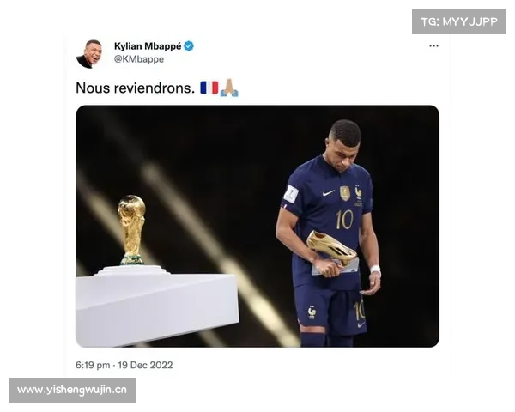Screen dimensions: 515x412
Task: Select the "Nous reviendrons." tweet text
Action: [136, 88]
